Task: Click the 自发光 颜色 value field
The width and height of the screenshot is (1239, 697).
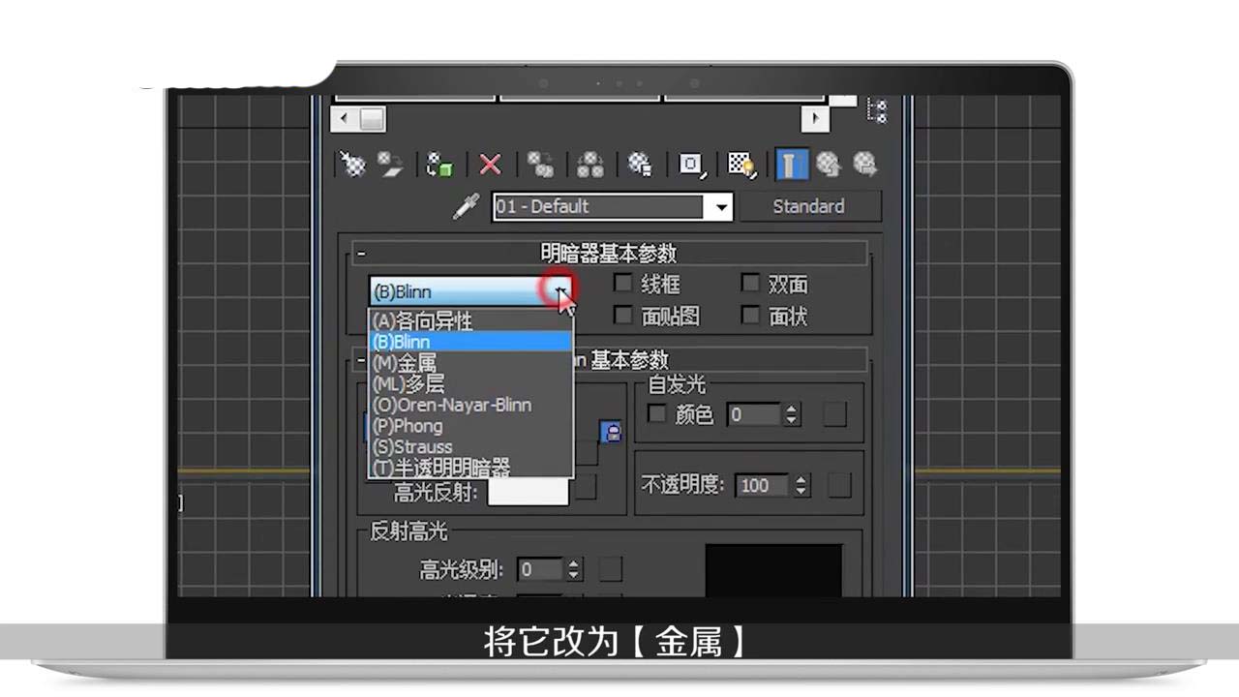Action: pyautogui.click(x=755, y=415)
